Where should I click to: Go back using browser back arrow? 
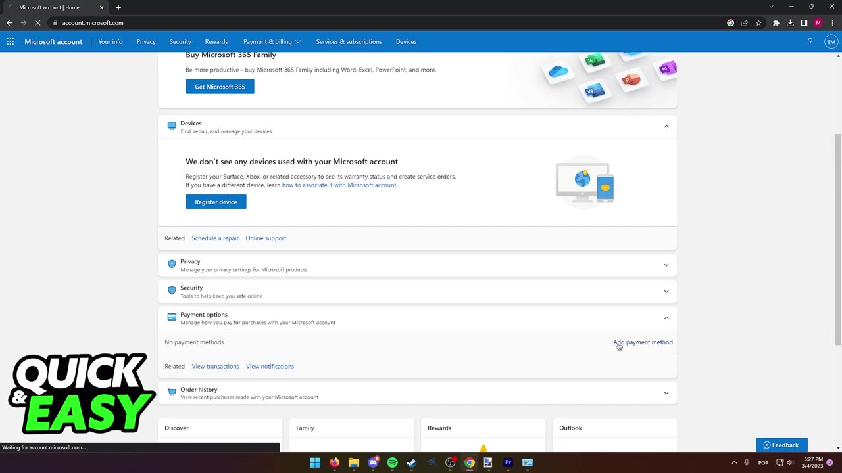(9, 22)
